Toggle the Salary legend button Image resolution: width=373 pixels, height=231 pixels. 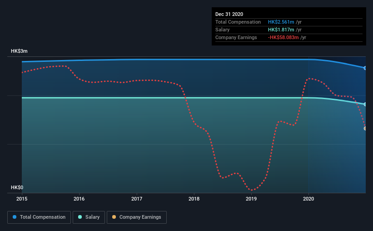point(89,217)
